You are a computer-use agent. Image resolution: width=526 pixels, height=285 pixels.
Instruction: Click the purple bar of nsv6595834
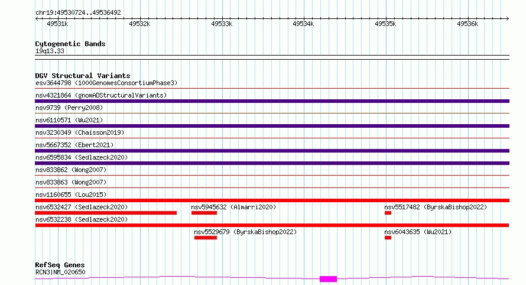(272, 163)
